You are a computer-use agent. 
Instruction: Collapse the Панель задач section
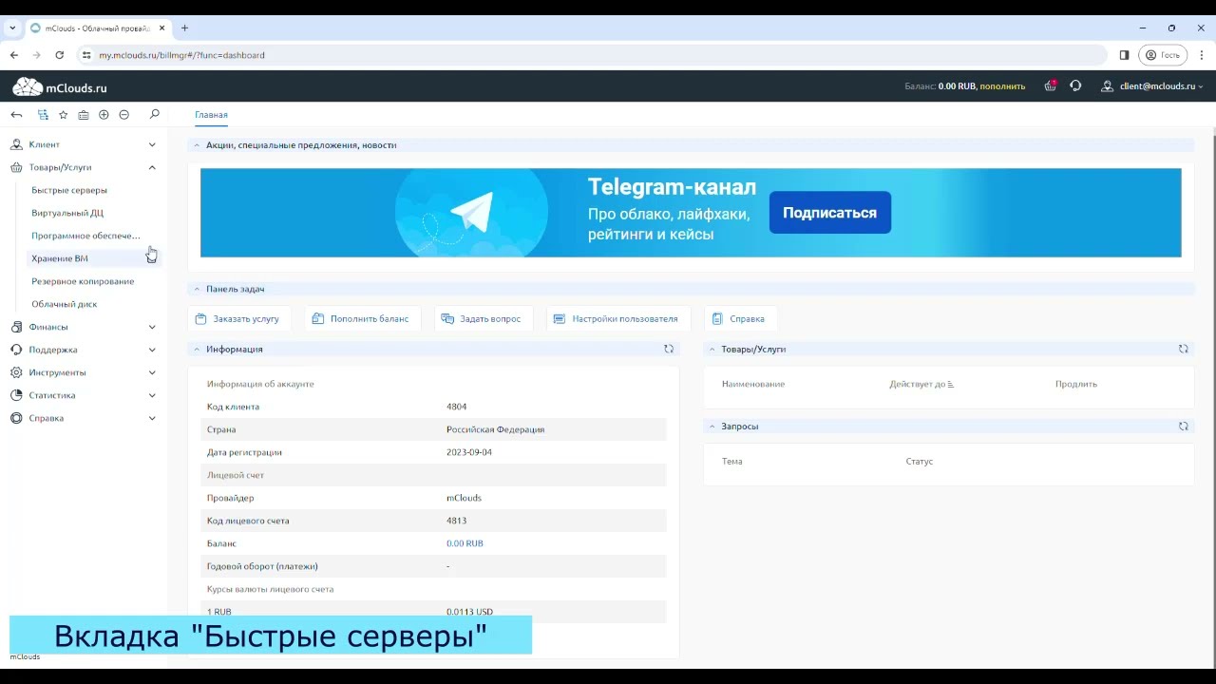(197, 289)
